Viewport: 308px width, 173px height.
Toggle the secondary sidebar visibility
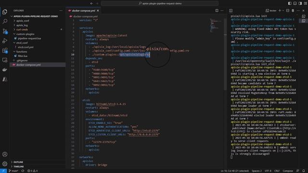(x=300, y=3)
